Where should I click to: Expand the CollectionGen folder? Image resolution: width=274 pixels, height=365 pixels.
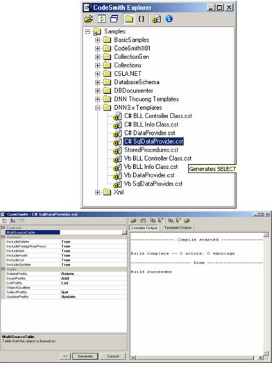[98, 57]
